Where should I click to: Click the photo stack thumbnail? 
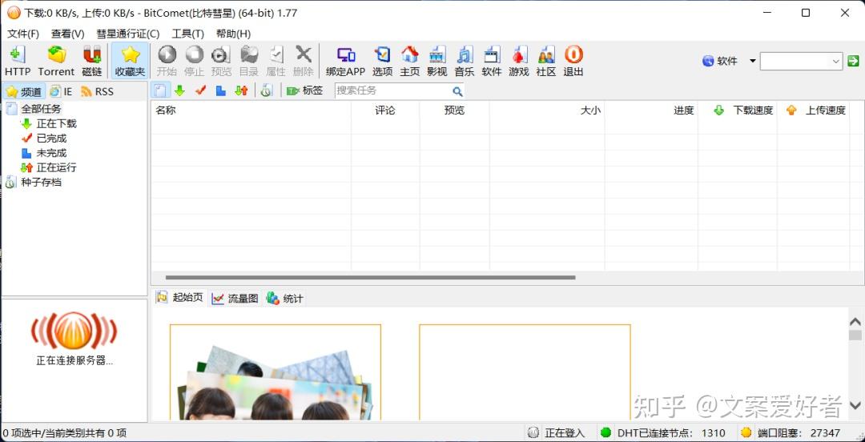click(276, 382)
